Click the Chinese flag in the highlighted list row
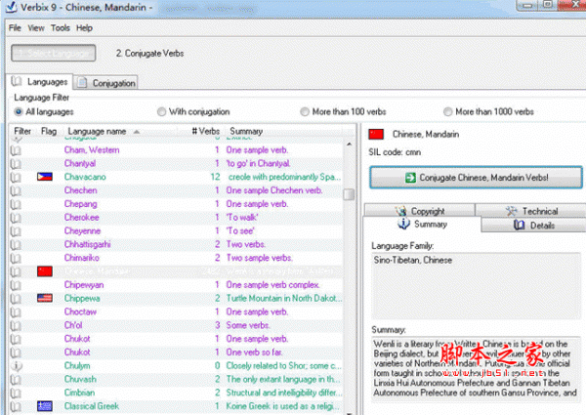This screenshot has width=586, height=415. (x=45, y=271)
